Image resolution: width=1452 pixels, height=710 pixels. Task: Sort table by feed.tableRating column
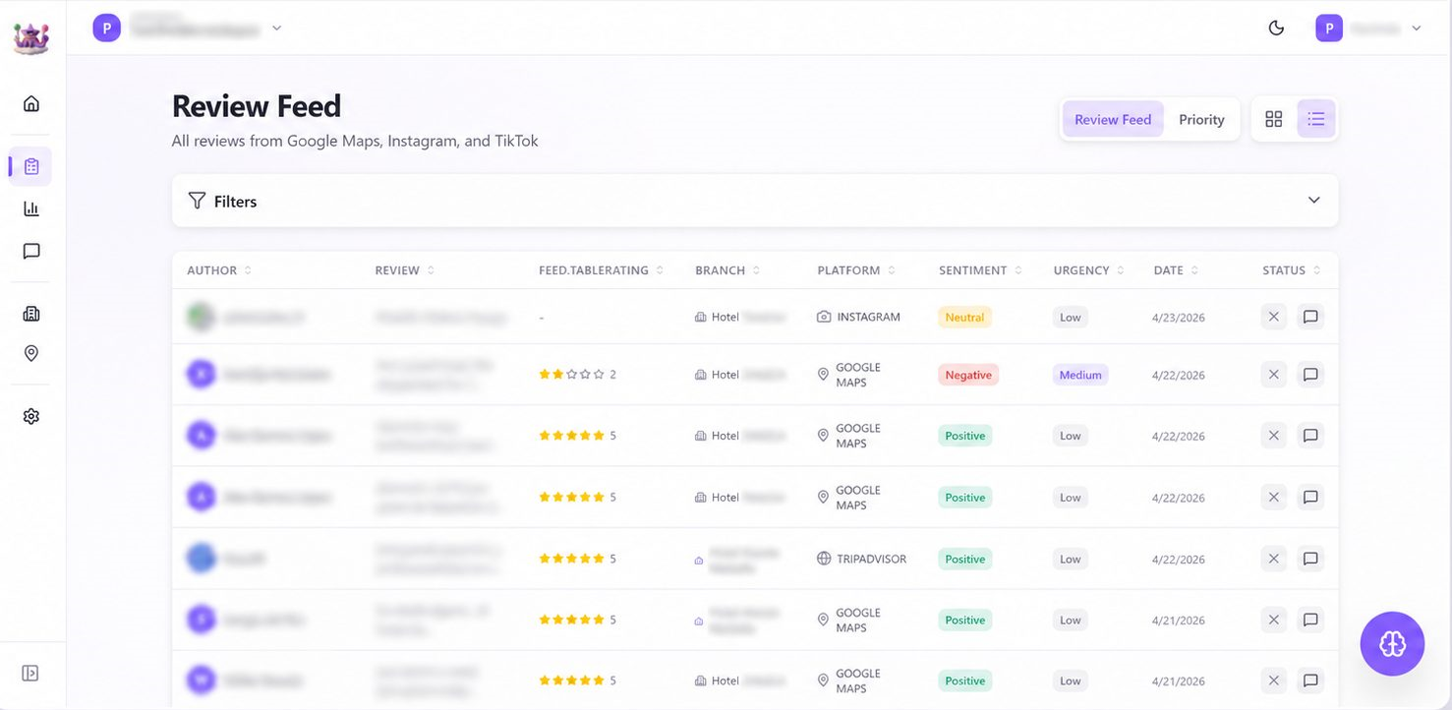coord(602,270)
